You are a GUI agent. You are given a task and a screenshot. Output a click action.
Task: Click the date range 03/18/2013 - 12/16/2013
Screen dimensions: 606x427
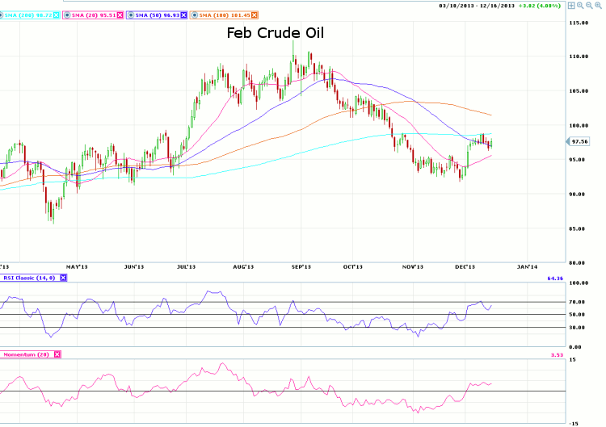point(478,5)
